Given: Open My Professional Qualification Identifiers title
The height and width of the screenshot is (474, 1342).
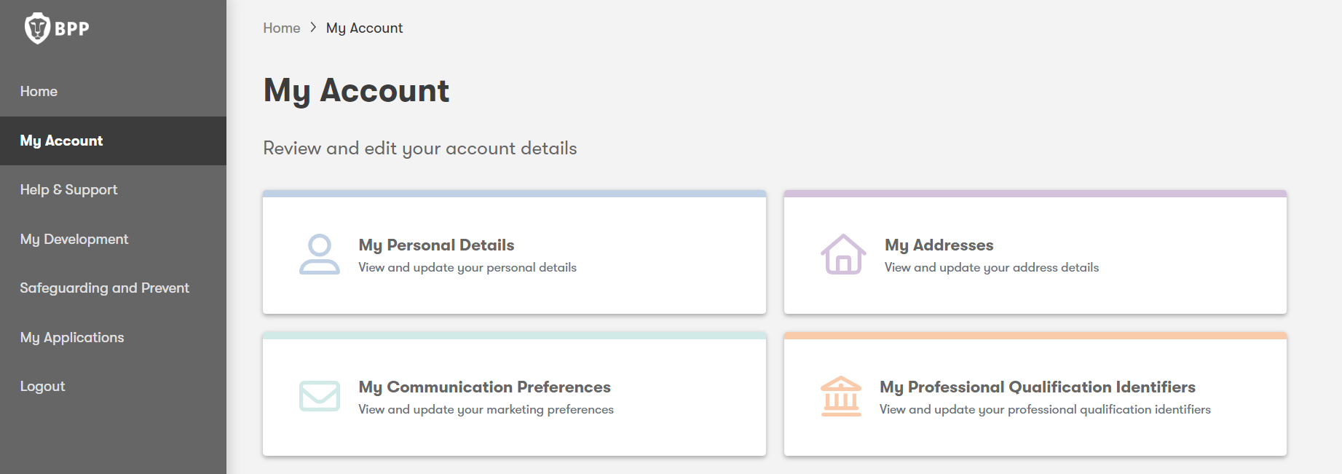Looking at the screenshot, I should click(1037, 387).
